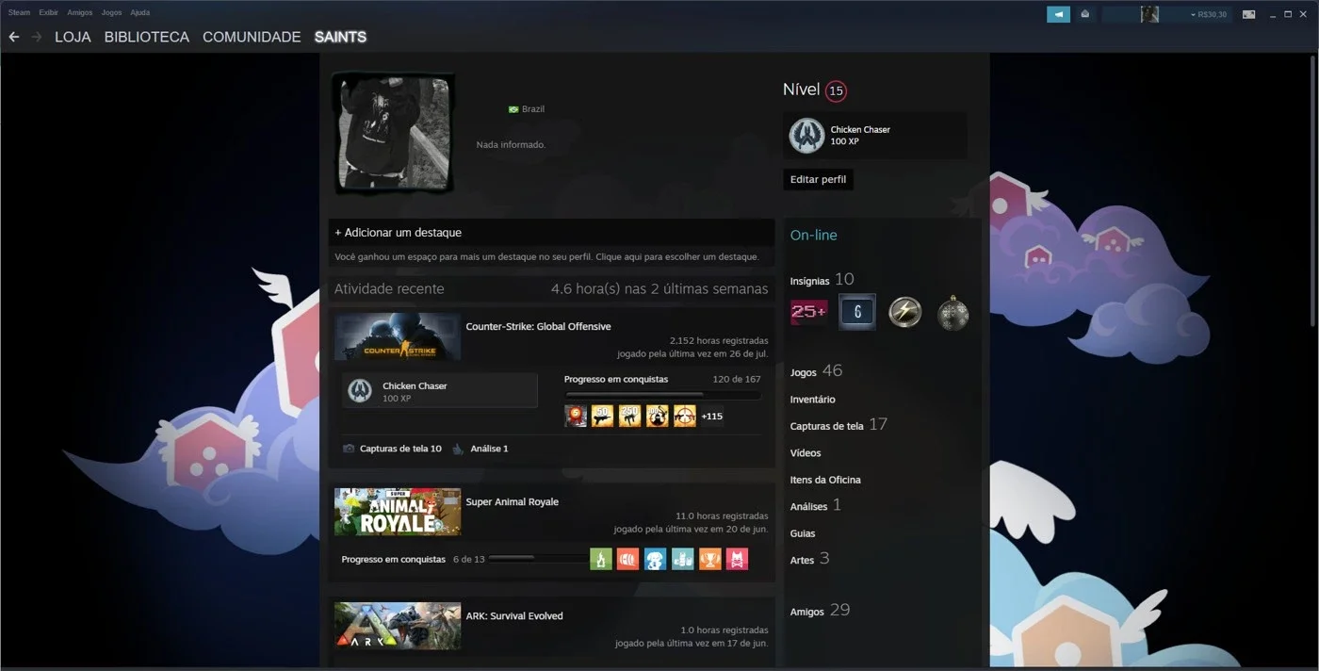Viewport: 1319px width, 671px height.
Task: Click the CS:GO '250' gun achievement icon
Action: [x=630, y=416]
